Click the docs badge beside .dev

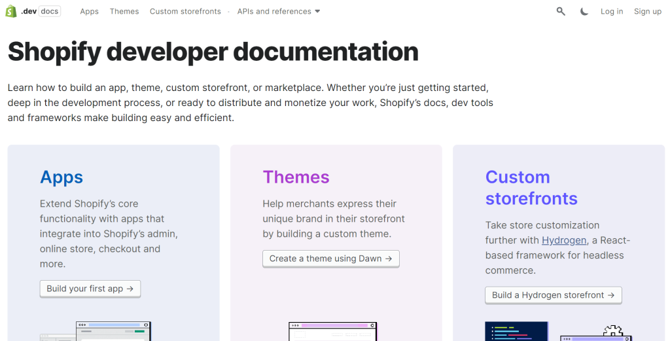[x=49, y=11]
